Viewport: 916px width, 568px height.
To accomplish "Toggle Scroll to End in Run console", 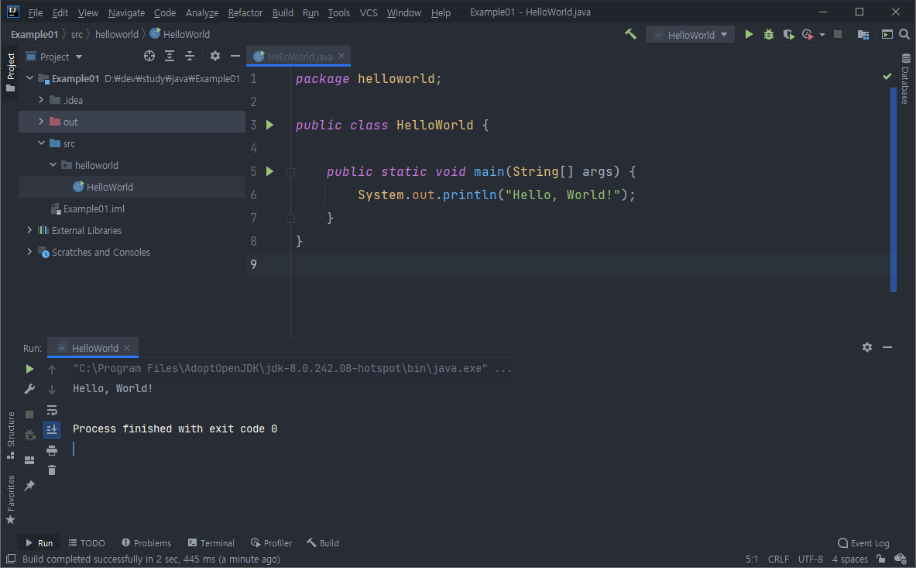I will pos(51,429).
